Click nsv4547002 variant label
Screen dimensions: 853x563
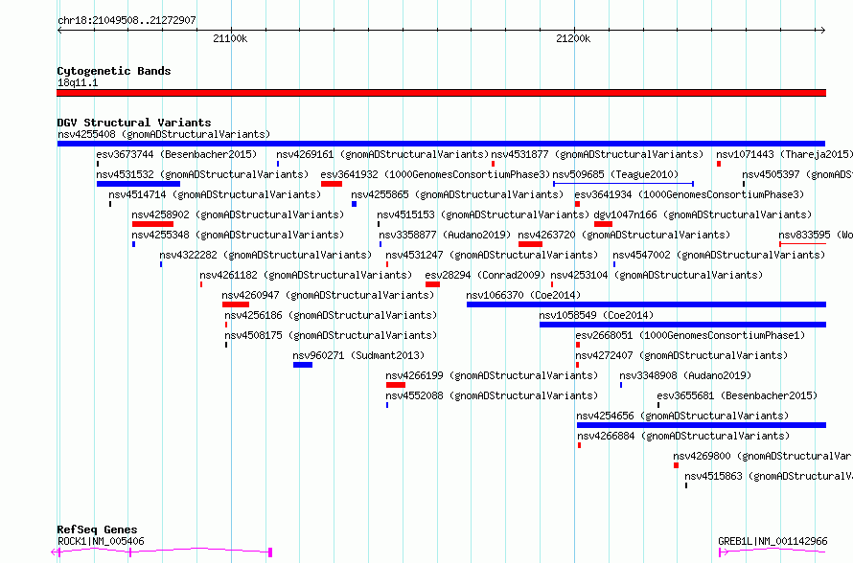pos(719,255)
